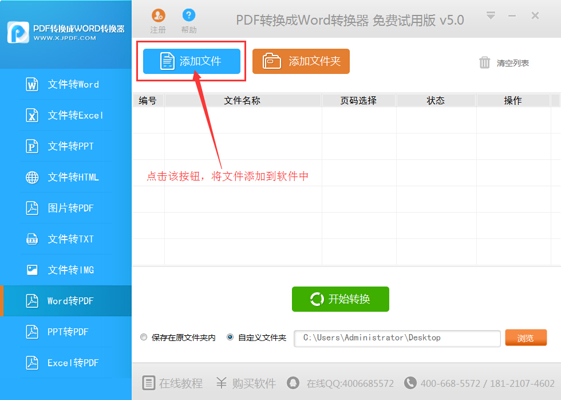Close the converter window
Image resolution: width=561 pixels, height=400 pixels.
(x=535, y=15)
